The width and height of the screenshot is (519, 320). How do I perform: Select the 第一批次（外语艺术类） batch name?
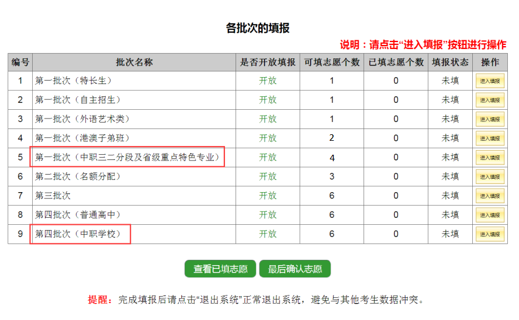pyautogui.click(x=82, y=119)
